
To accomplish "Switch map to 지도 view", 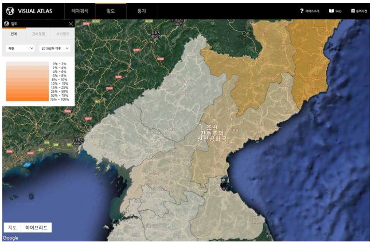I will (12, 228).
